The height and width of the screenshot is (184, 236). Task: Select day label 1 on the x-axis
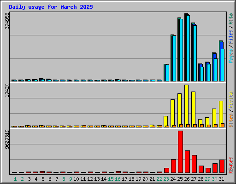[x=15, y=179]
